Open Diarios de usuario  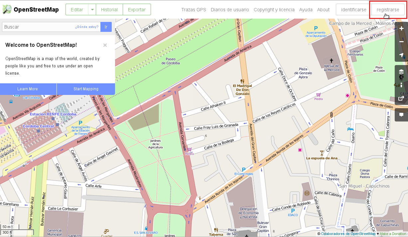(230, 10)
